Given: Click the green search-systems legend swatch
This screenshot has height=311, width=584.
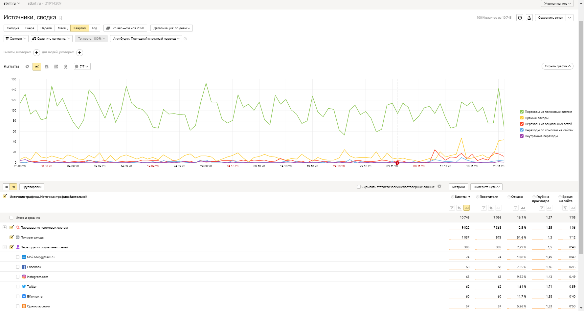Looking at the screenshot, I should 522,112.
